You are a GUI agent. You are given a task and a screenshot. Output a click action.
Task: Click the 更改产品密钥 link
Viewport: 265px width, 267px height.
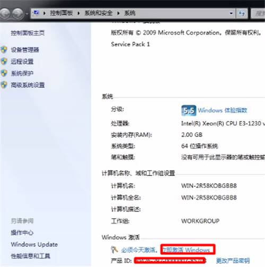[x=233, y=261]
